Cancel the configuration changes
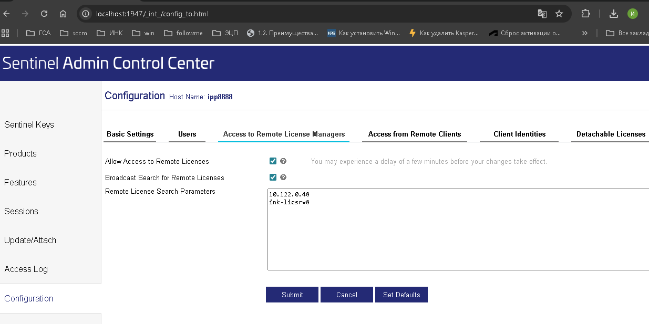Screen dimensions: 649x324 click(x=347, y=295)
